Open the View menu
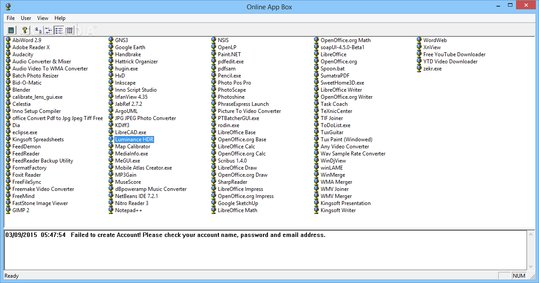 tap(43, 18)
